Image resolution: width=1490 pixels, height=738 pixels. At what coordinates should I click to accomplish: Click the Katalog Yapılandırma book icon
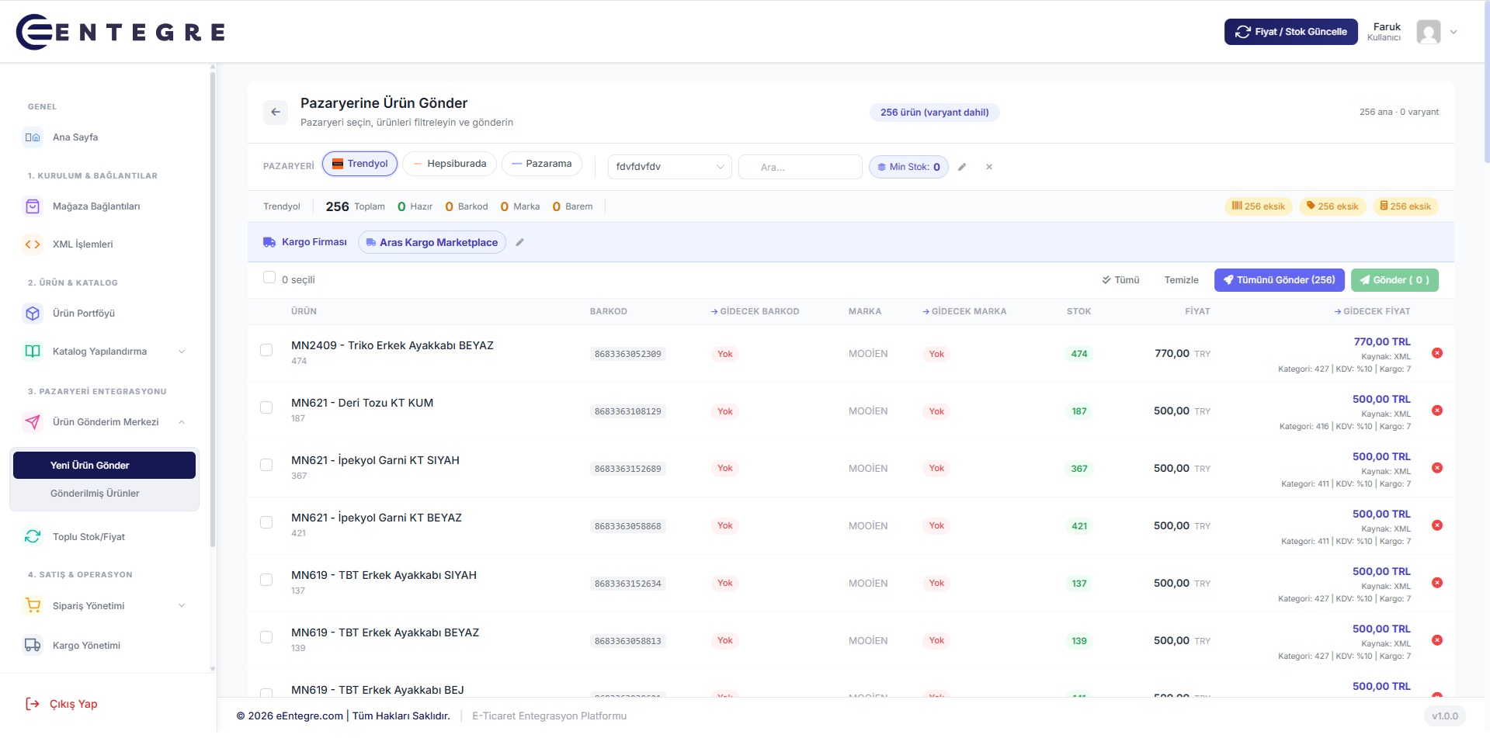point(33,352)
